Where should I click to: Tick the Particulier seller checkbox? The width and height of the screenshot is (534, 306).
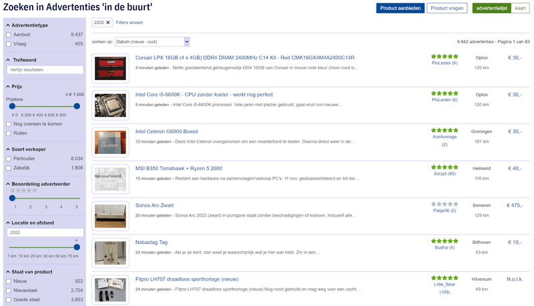[9, 159]
